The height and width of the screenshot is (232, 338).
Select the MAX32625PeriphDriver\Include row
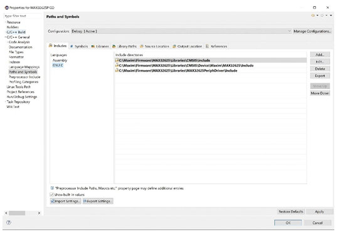tap(211, 70)
